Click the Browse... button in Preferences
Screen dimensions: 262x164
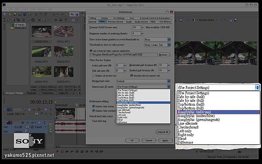[x=164, y=55]
